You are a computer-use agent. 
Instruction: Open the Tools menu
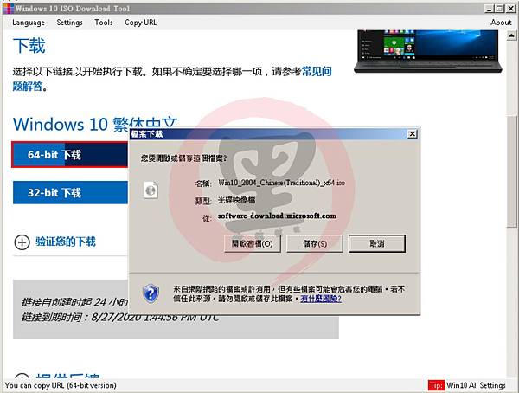[104, 23]
